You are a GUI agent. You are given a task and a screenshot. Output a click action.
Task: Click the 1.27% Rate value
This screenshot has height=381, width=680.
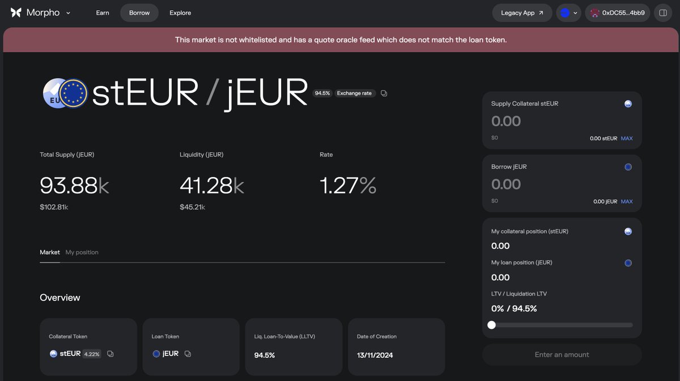[348, 186]
